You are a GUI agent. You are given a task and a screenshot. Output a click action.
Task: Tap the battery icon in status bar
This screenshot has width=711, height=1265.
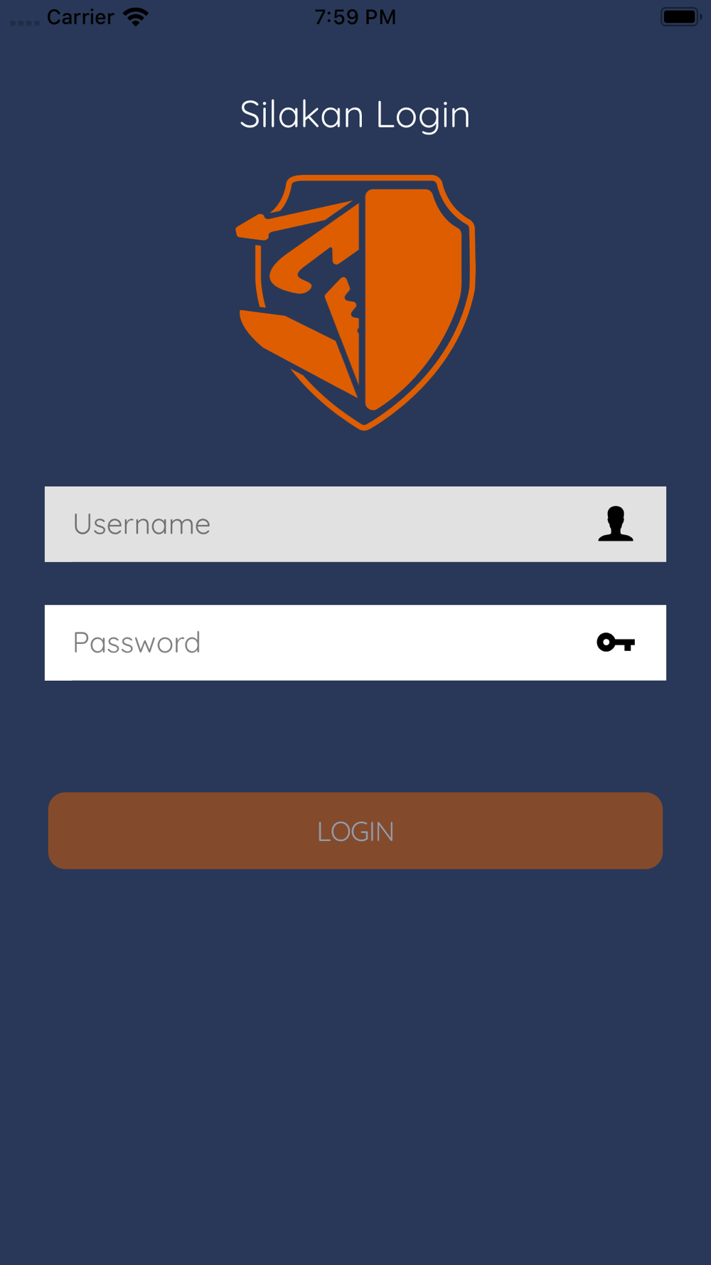tap(681, 16)
